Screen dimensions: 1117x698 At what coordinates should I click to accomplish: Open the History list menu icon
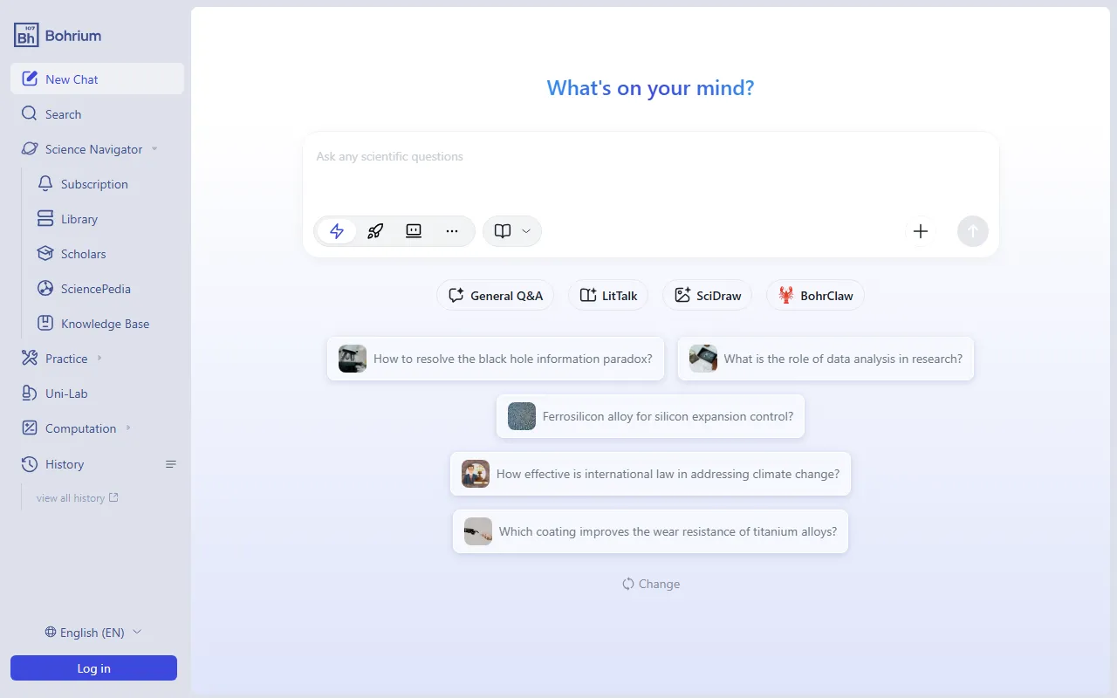click(171, 464)
